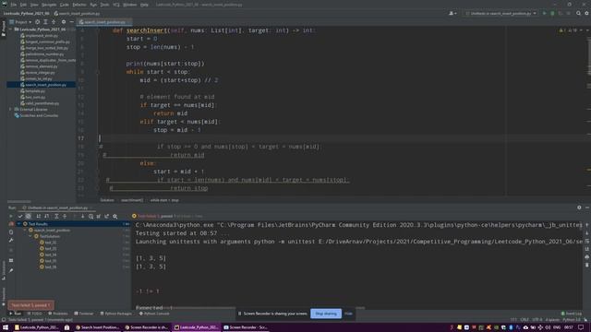Click sort by duration icon in test toolbar

[47, 216]
